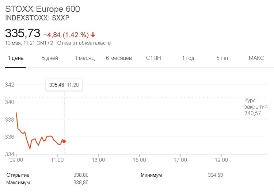Click the Максимум label
This screenshot has width=274, height=192.
coord(18,182)
